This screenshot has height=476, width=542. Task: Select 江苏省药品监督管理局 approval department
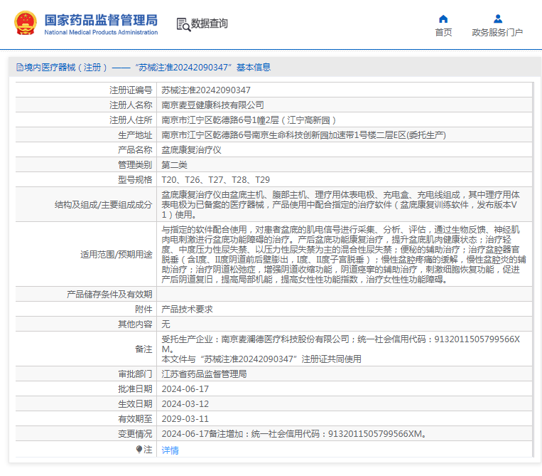pos(204,374)
